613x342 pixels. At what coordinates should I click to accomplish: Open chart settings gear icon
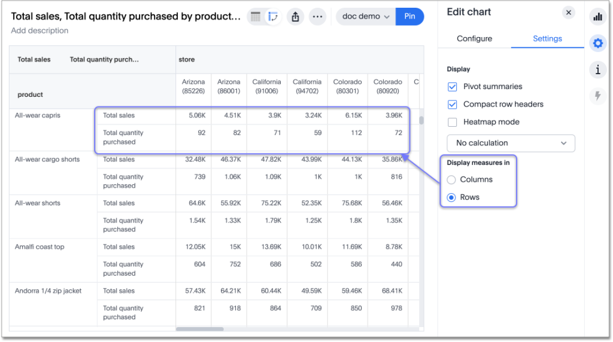pyautogui.click(x=598, y=43)
